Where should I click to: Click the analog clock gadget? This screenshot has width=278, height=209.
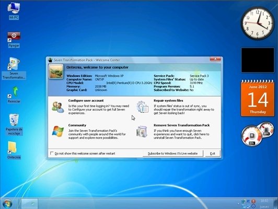click(257, 23)
